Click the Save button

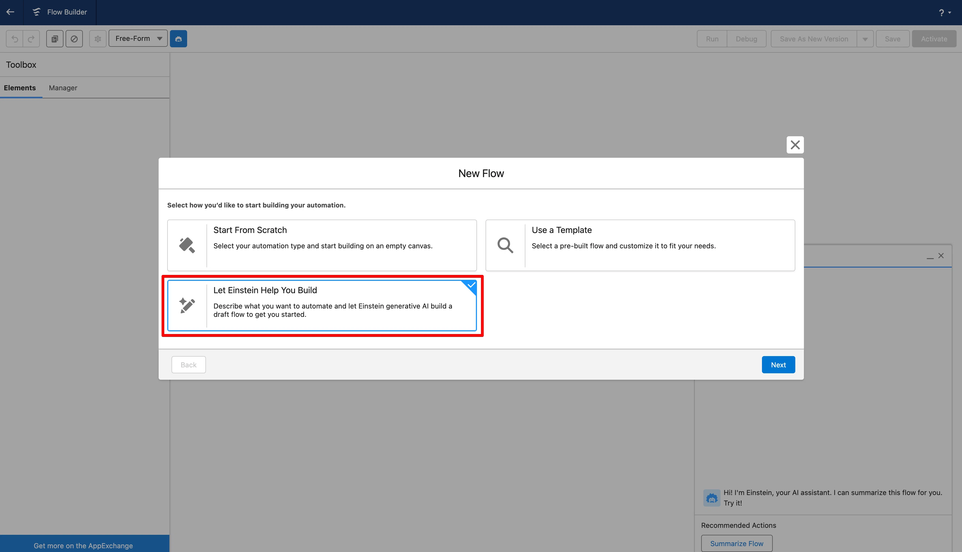pos(893,39)
